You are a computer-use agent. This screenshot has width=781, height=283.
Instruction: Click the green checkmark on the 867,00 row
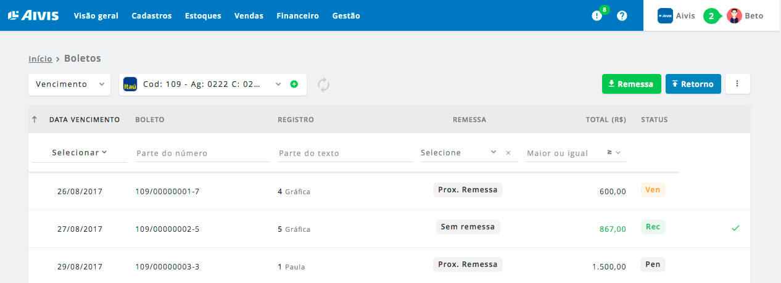pyautogui.click(x=735, y=228)
